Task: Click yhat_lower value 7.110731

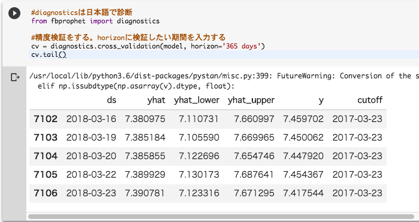Action: pyautogui.click(x=199, y=118)
